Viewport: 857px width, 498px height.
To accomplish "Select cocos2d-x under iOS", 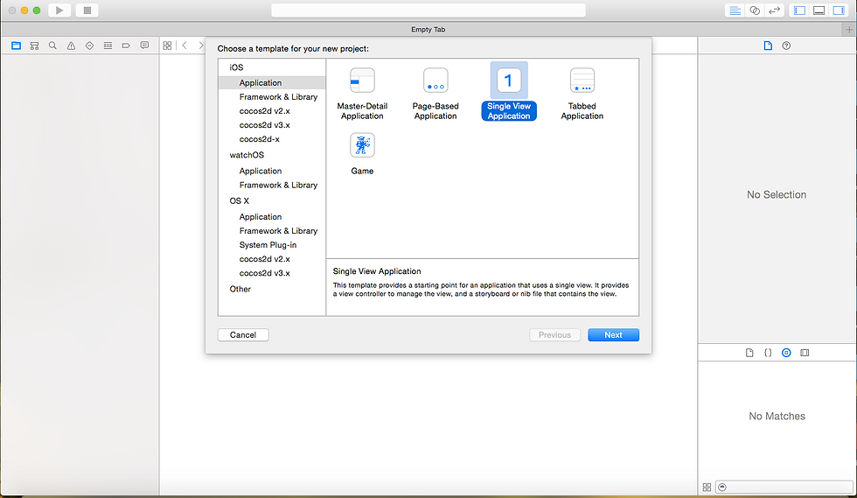I will (259, 139).
